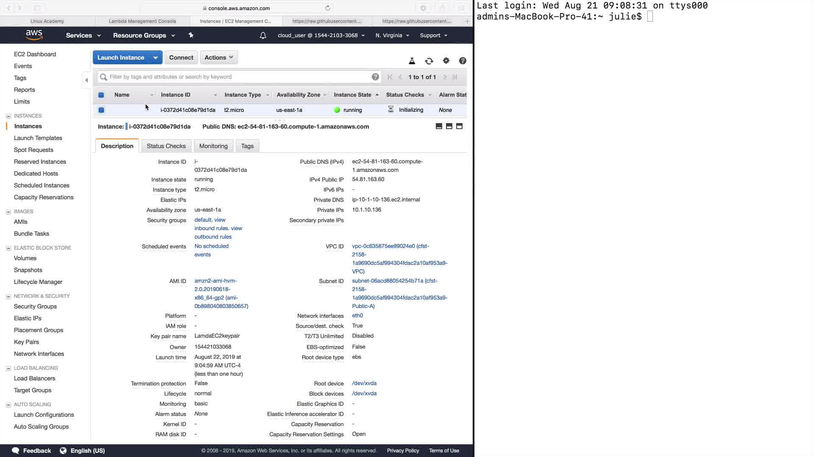
Task: Switch to the Status Checks tab
Action: pos(166,146)
